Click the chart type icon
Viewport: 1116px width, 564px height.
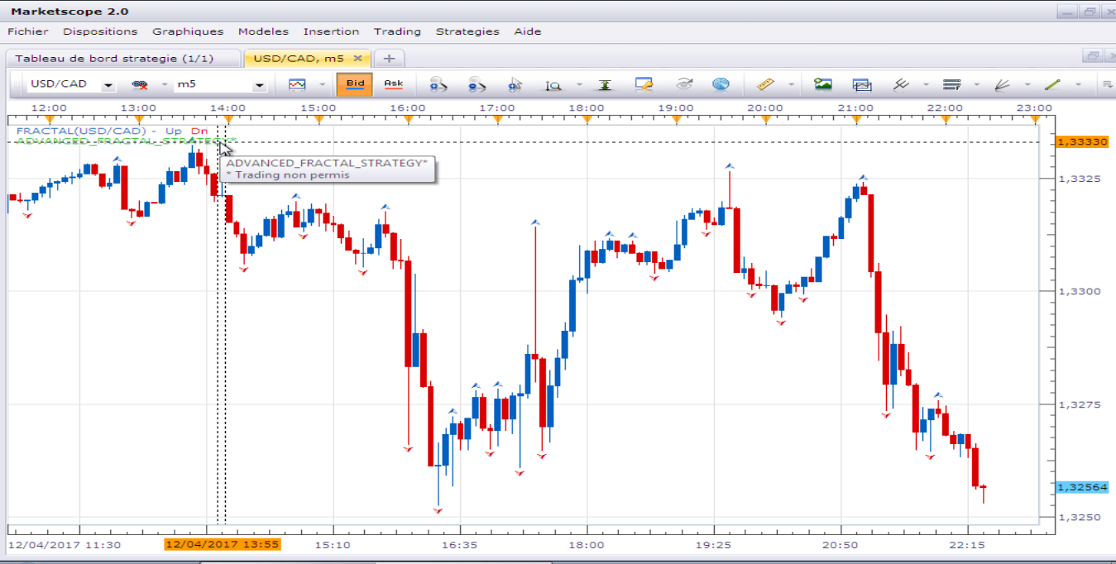[x=297, y=84]
